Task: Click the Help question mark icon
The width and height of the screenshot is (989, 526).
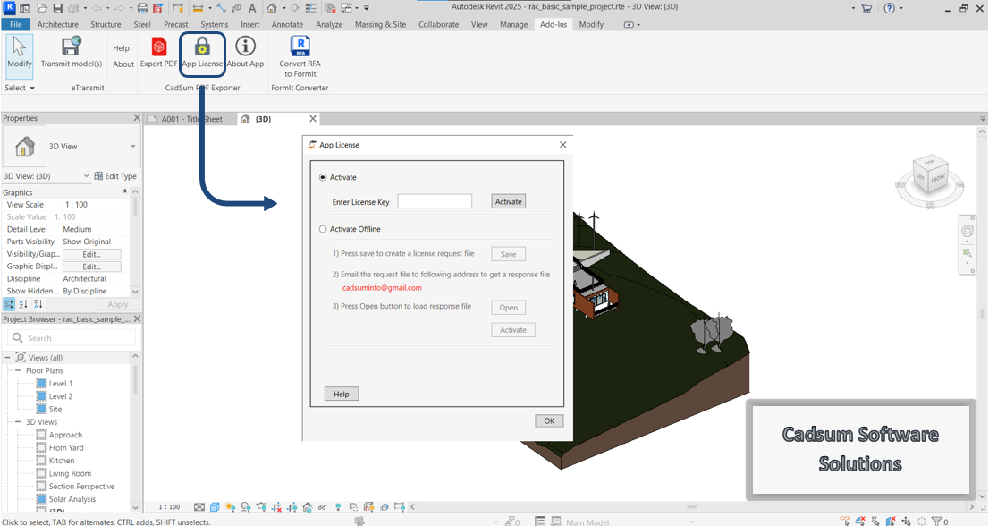Action: point(890,8)
